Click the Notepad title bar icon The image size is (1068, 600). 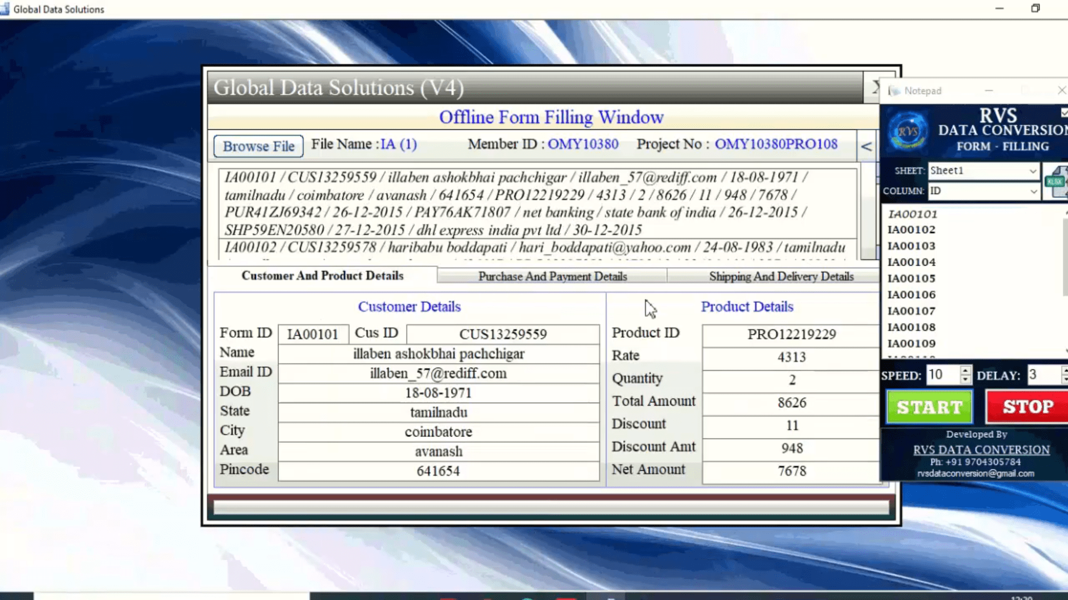point(894,91)
